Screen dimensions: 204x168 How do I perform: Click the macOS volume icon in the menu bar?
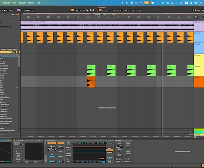point(168,3)
